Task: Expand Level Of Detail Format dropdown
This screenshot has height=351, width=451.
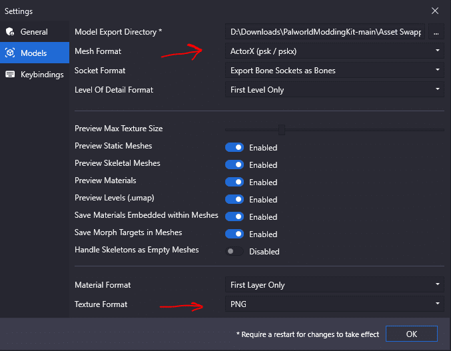Action: point(334,90)
